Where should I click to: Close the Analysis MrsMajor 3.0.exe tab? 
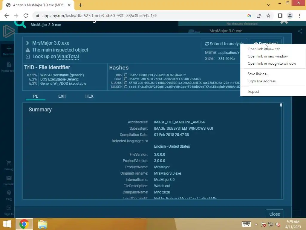[69, 5]
